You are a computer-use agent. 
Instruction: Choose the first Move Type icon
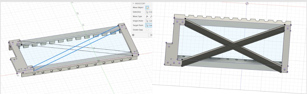(x=147, y=16)
